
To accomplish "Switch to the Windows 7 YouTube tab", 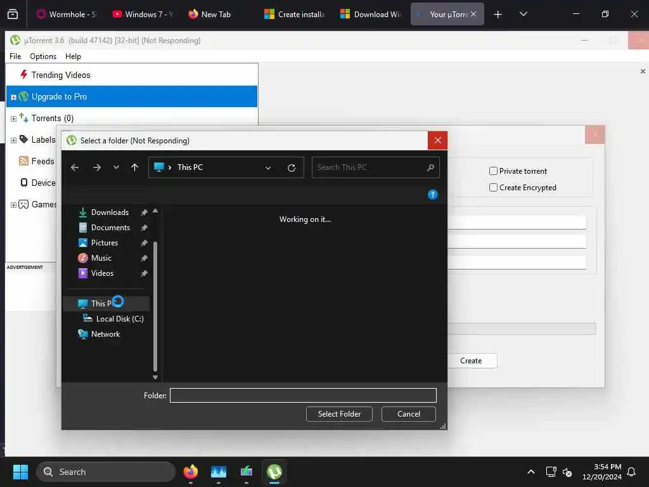I will click(x=143, y=14).
